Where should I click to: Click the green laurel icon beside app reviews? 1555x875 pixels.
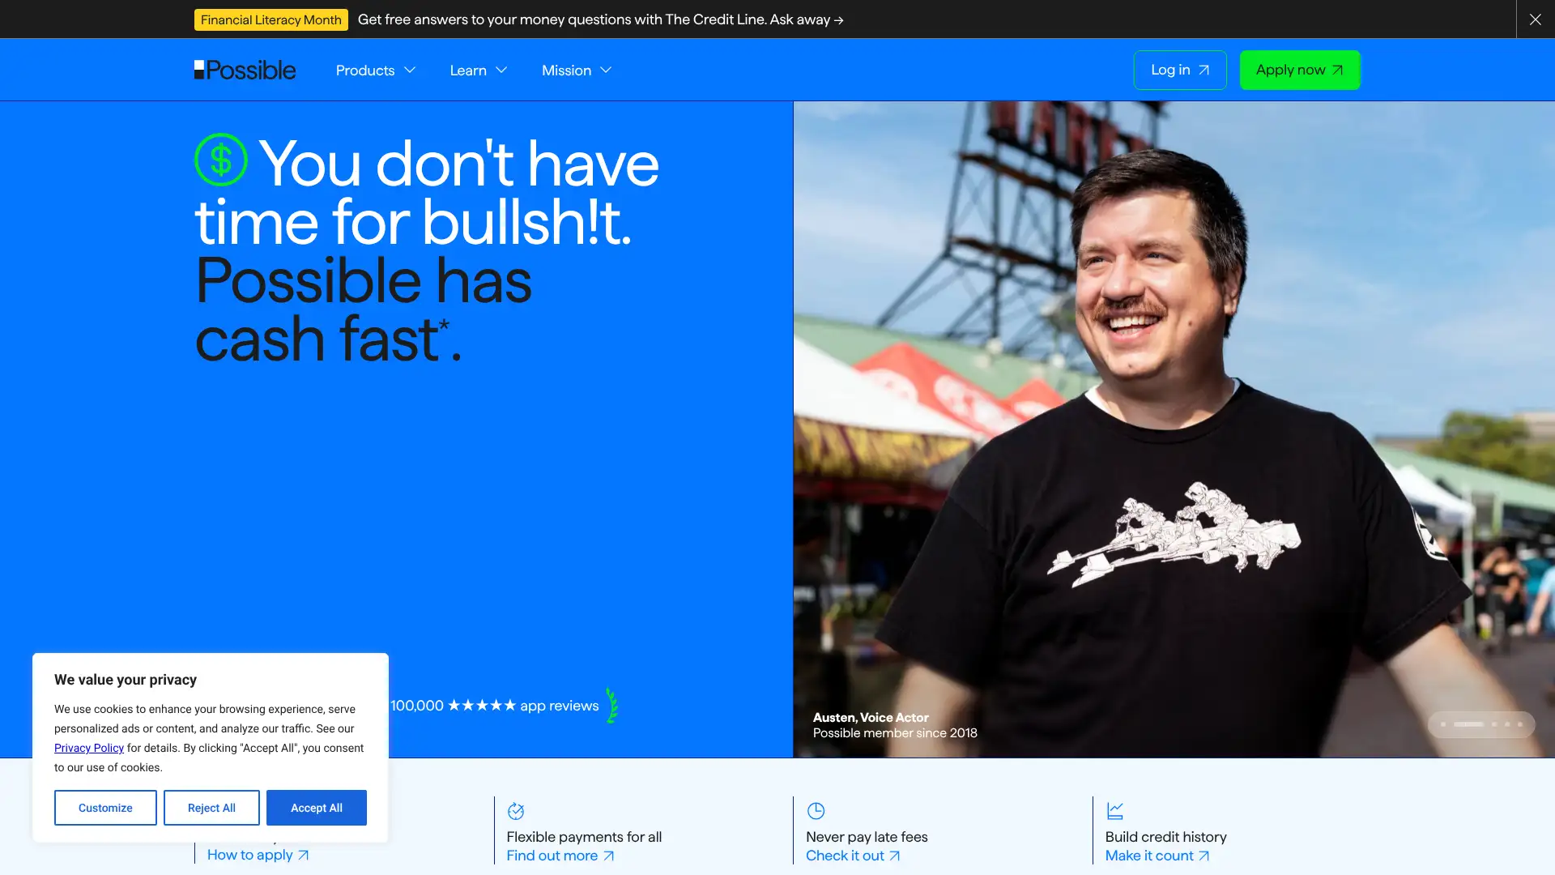click(x=612, y=706)
